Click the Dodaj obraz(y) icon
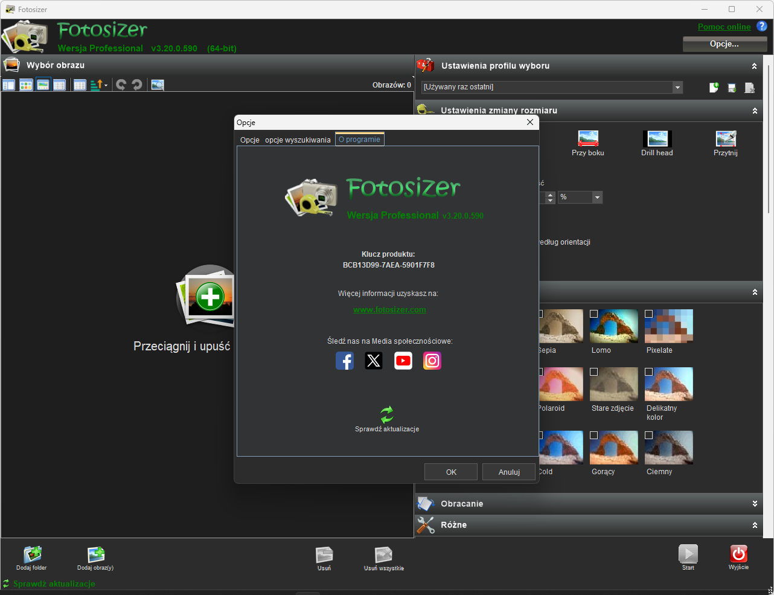The width and height of the screenshot is (774, 595). 96,554
